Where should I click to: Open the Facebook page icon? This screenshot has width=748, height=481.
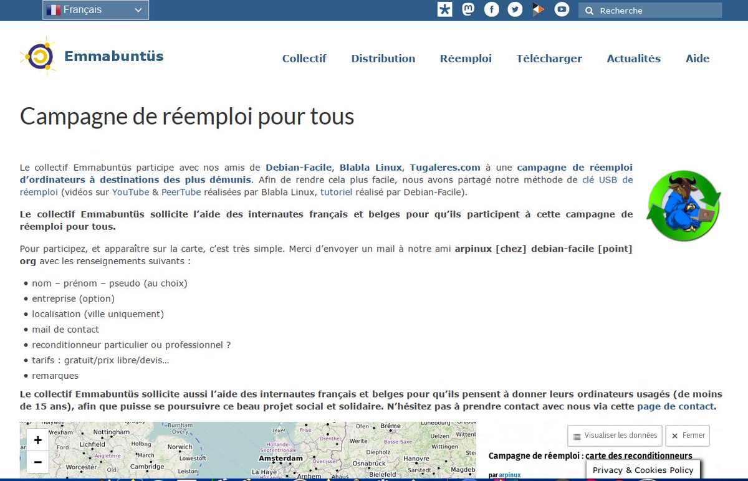491,9
